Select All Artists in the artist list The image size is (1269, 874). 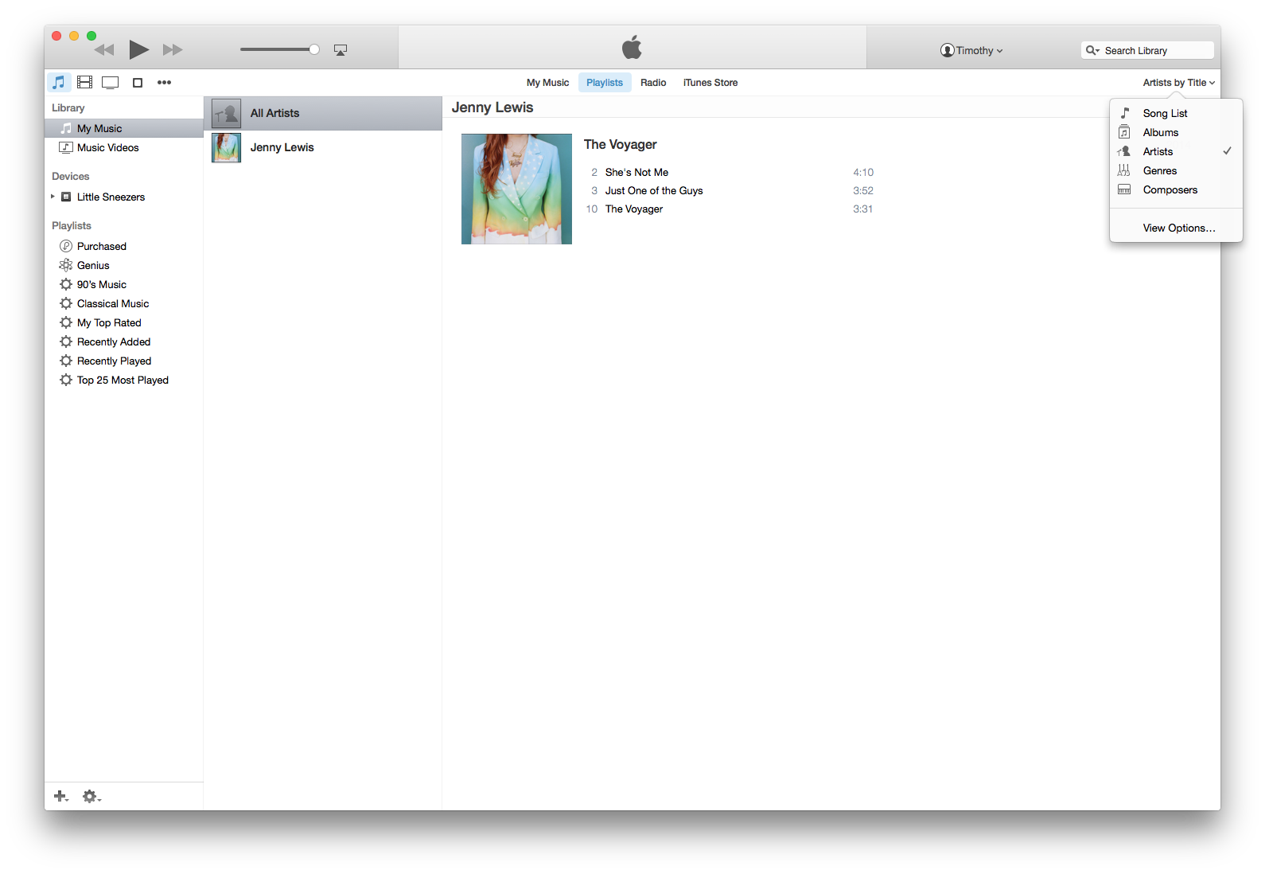323,113
